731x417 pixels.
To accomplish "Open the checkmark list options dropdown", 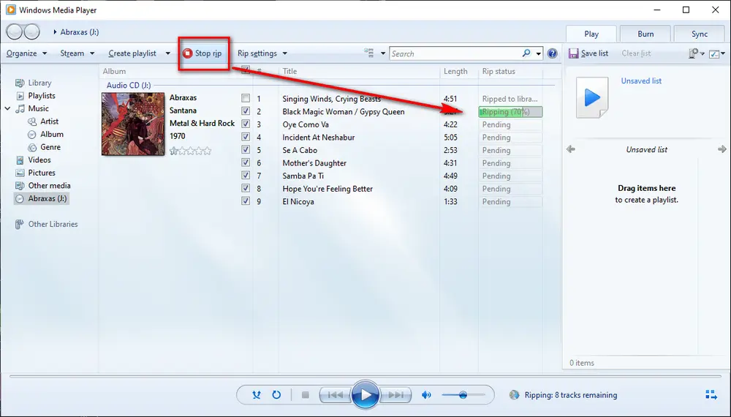I will pyautogui.click(x=717, y=53).
